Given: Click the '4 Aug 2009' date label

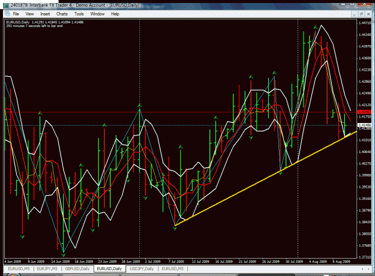Looking at the screenshot, I should [x=317, y=262].
